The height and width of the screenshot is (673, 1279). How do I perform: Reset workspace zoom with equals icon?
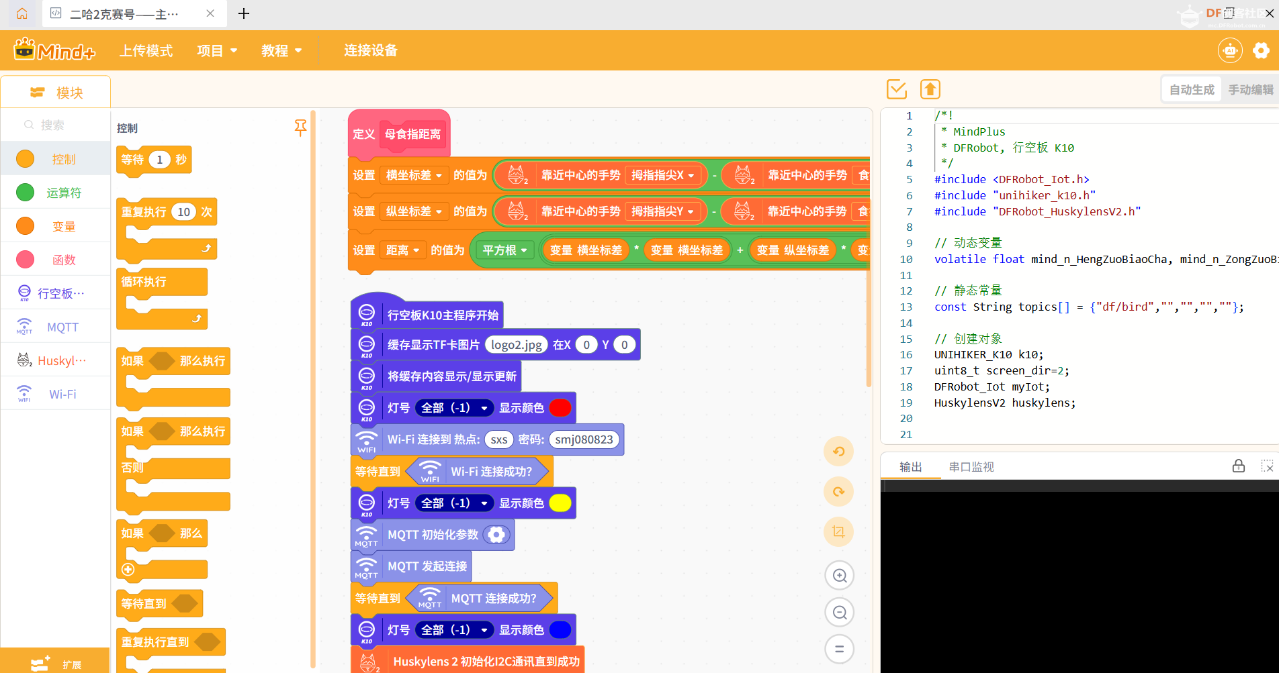[840, 649]
